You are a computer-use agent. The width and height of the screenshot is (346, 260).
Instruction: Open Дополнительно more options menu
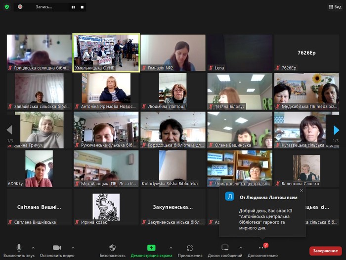(262, 251)
